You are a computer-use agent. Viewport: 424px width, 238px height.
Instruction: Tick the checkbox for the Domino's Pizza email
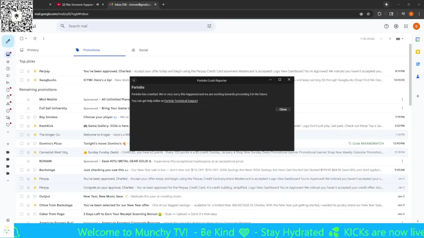point(22,143)
